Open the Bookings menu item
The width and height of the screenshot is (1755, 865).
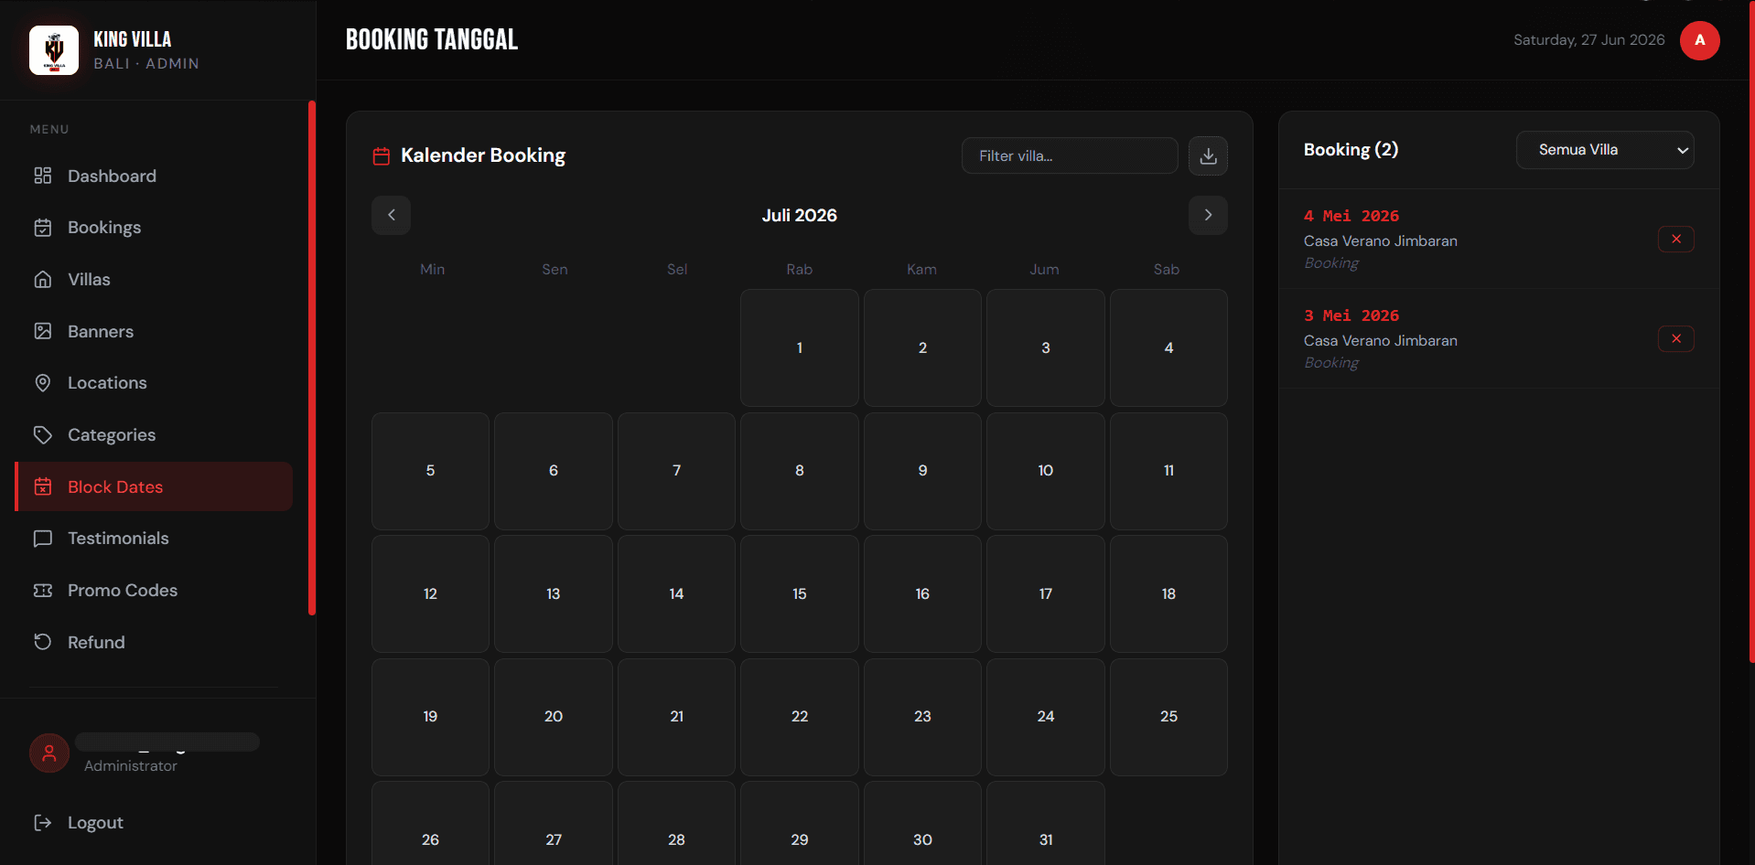click(154, 228)
